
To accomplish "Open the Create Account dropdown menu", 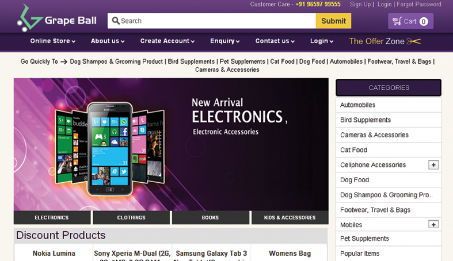I will (168, 41).
